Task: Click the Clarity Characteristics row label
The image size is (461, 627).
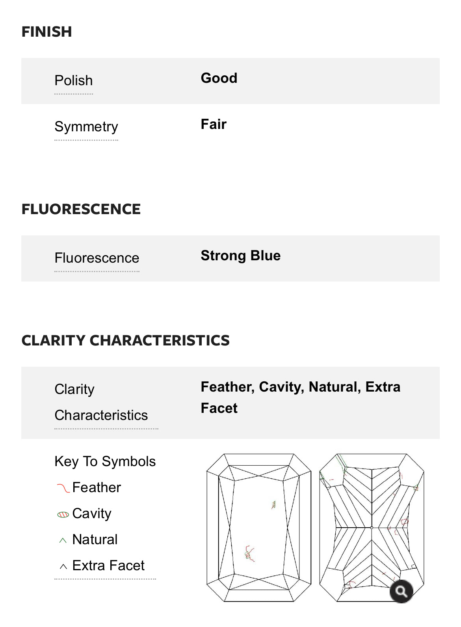Action: pos(101,402)
